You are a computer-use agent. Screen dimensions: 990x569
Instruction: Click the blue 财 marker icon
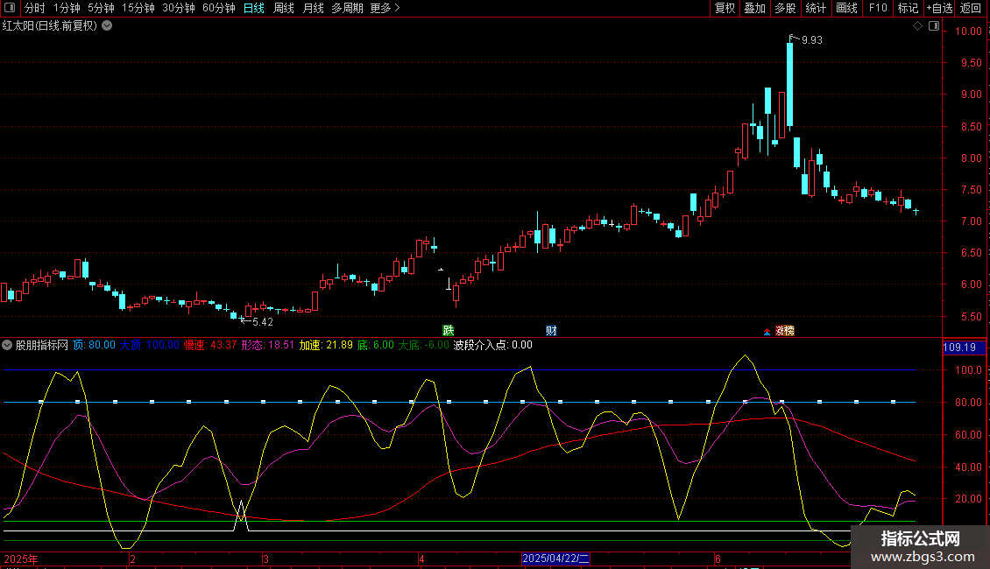click(x=551, y=331)
